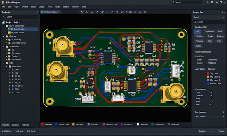The image size is (227, 136).
Task: Click the Project1.PrjPcb project icon
Action: tap(4, 22)
